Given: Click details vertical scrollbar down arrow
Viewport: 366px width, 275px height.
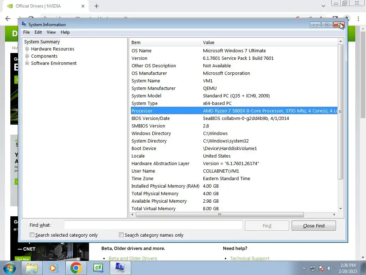Looking at the screenshot, I should [x=341, y=208].
